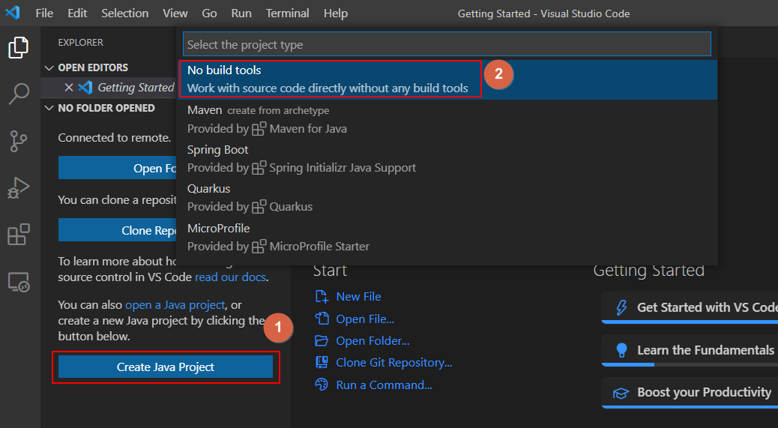
Task: Click the VS Code logo in title bar
Action: point(13,13)
